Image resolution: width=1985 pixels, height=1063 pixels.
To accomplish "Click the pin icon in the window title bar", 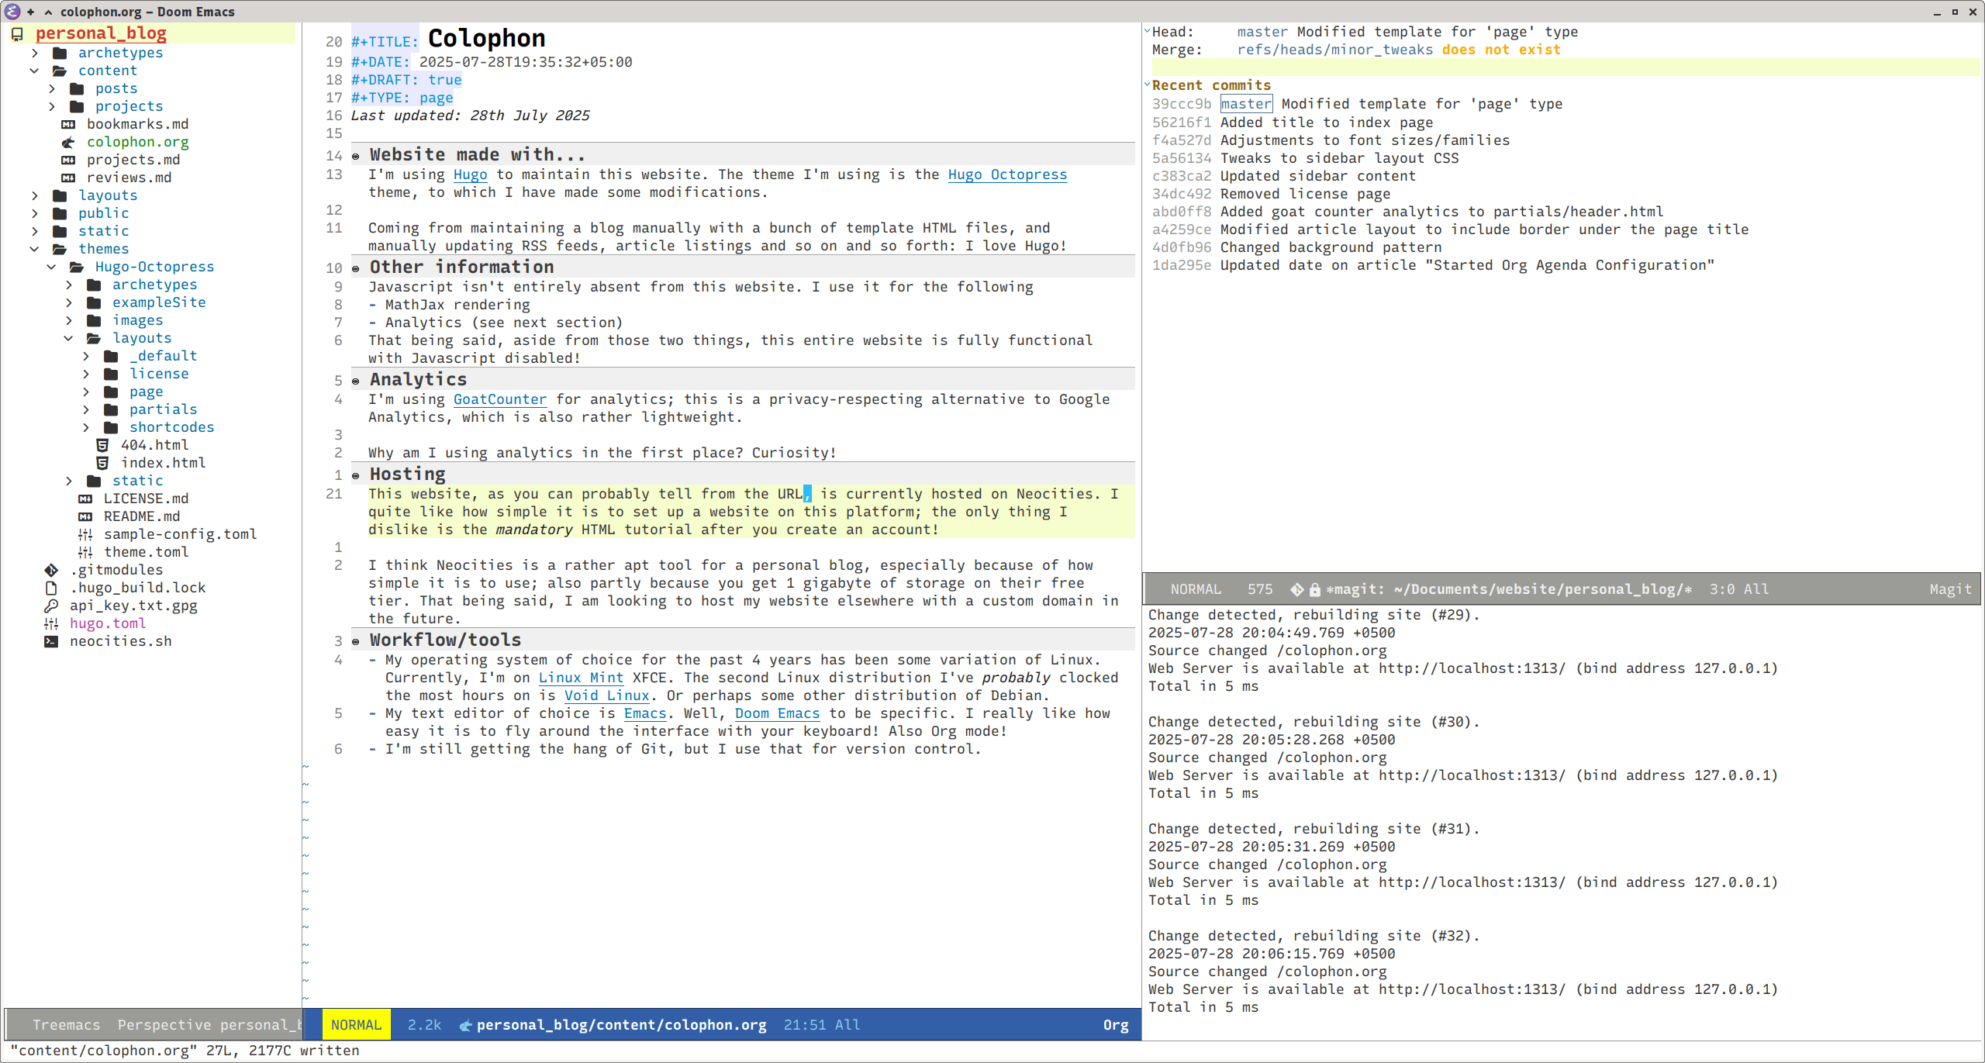I will point(31,12).
